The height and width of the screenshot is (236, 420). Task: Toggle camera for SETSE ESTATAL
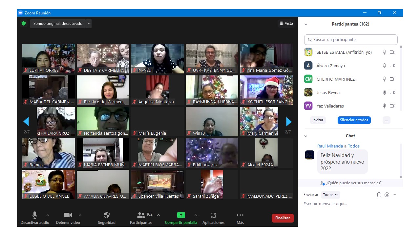point(392,52)
